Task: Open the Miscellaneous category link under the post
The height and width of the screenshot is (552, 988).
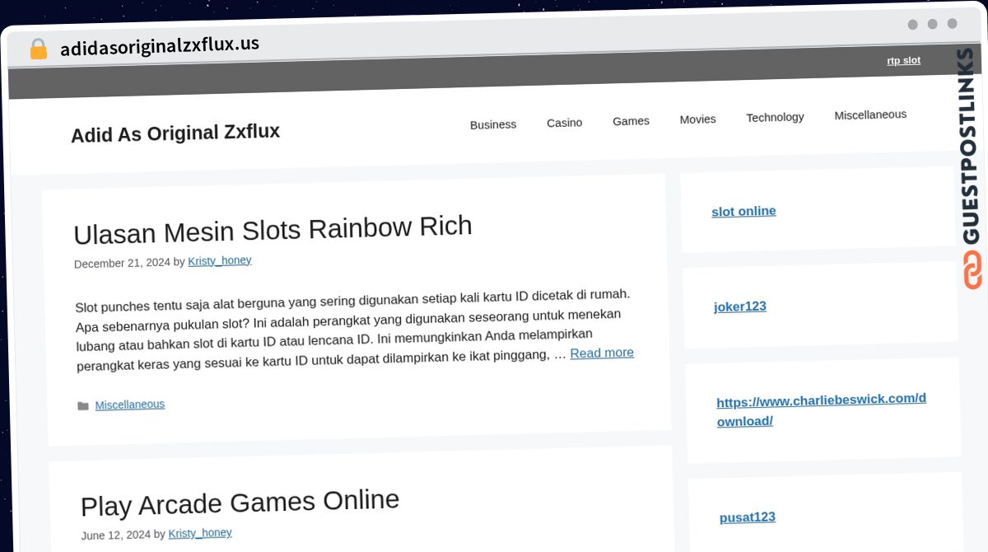Action: [x=130, y=405]
